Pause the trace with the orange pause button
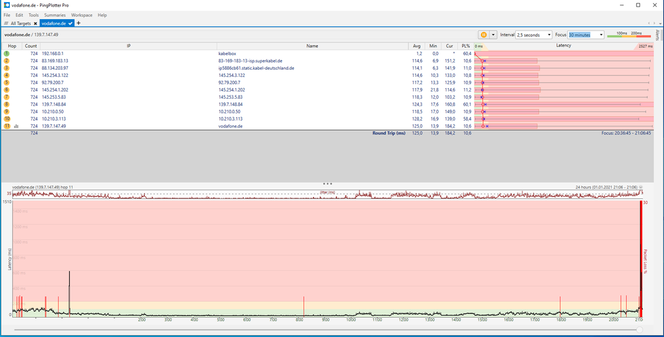The width and height of the screenshot is (664, 337). pyautogui.click(x=484, y=34)
